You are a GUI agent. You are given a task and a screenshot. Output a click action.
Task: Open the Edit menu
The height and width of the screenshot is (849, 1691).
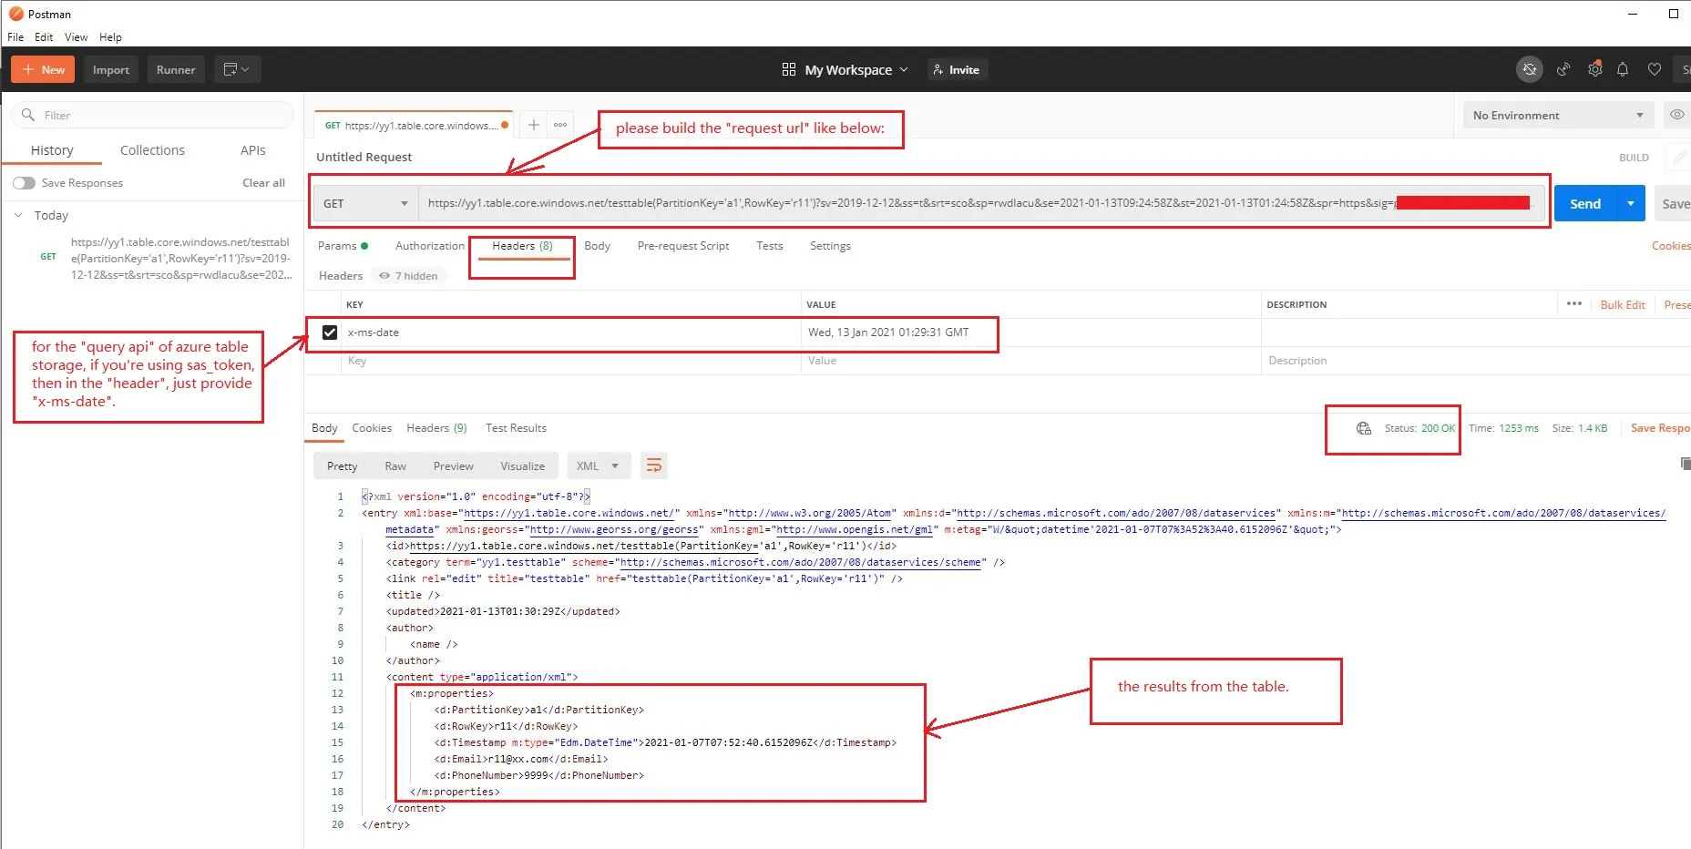(x=44, y=37)
